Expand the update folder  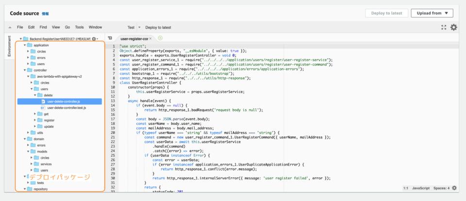(35, 126)
